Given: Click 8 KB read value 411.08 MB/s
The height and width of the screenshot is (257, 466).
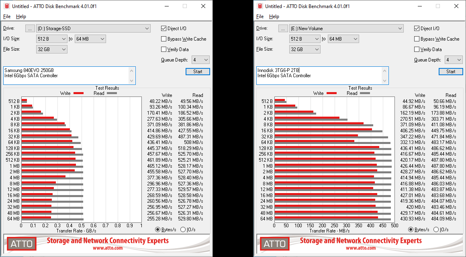Looking at the screenshot, I should click(444, 125).
